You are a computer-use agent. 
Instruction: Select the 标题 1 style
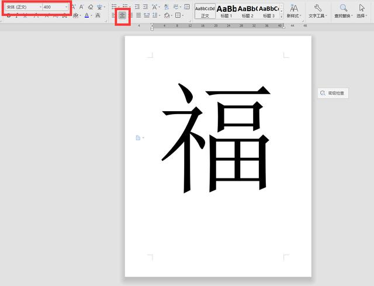pos(226,11)
